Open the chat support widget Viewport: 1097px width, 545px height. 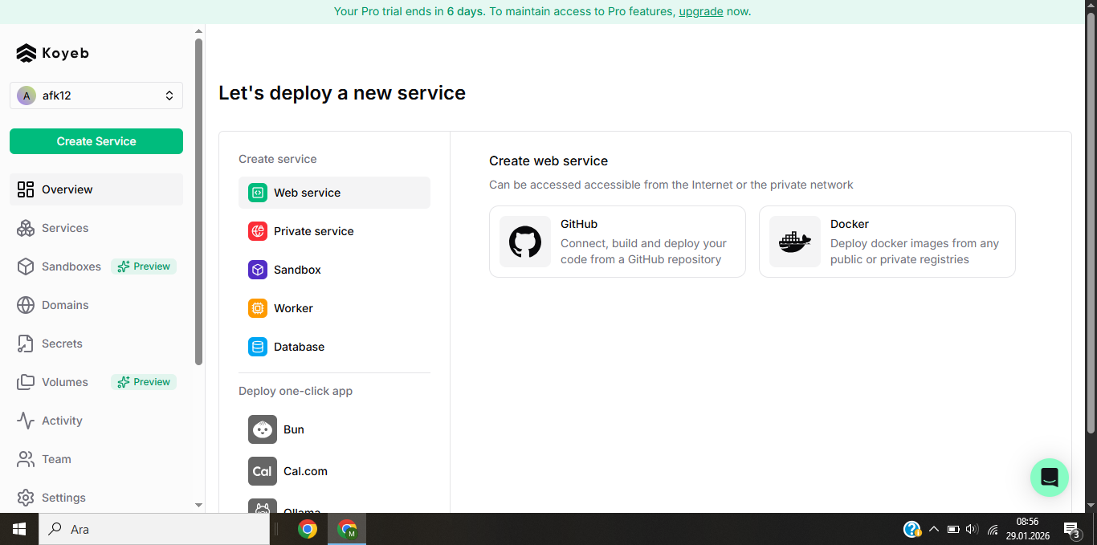tap(1050, 478)
